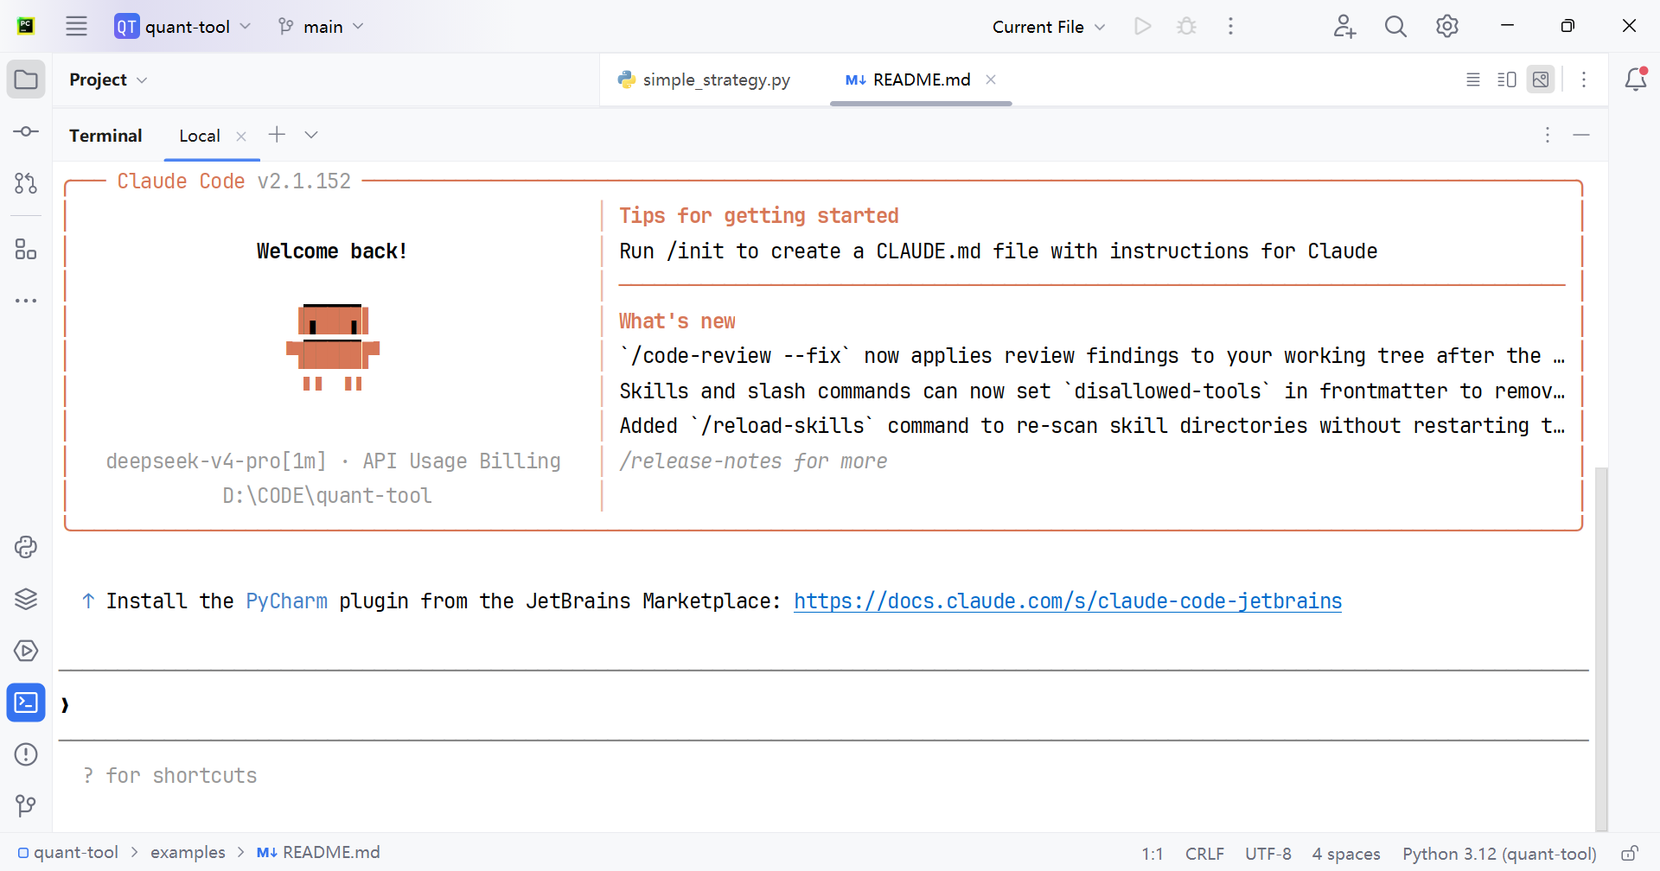Click the blue 'PyCharm' word in terminal
The image size is (1660, 871).
coord(286,601)
